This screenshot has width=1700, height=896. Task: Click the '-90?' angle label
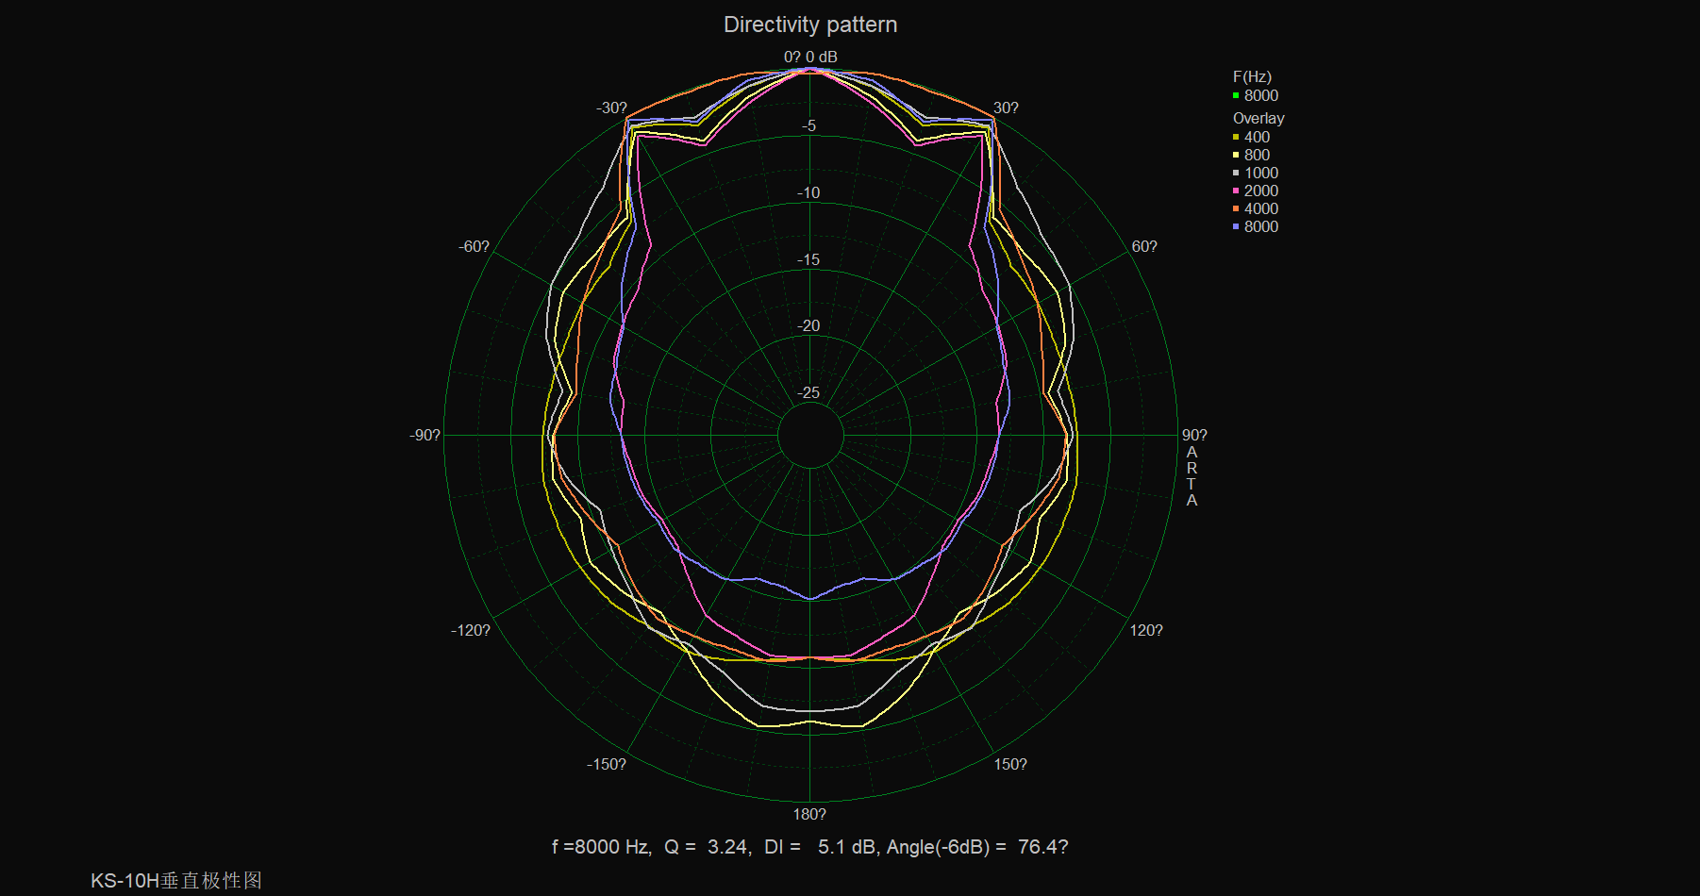tap(425, 435)
